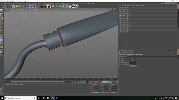Open File Explorer from the taskbar
The height and width of the screenshot is (100, 179).
[48, 98]
